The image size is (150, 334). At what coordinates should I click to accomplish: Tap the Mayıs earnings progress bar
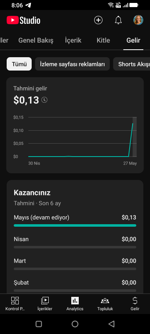click(x=75, y=225)
